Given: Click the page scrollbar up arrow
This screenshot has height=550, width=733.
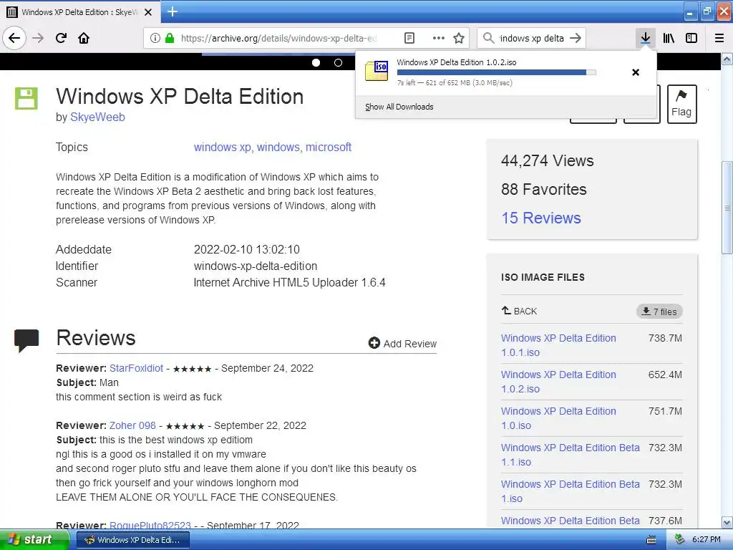Looking at the screenshot, I should pyautogui.click(x=727, y=59).
